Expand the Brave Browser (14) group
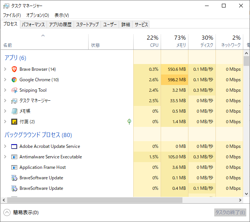 5,69
